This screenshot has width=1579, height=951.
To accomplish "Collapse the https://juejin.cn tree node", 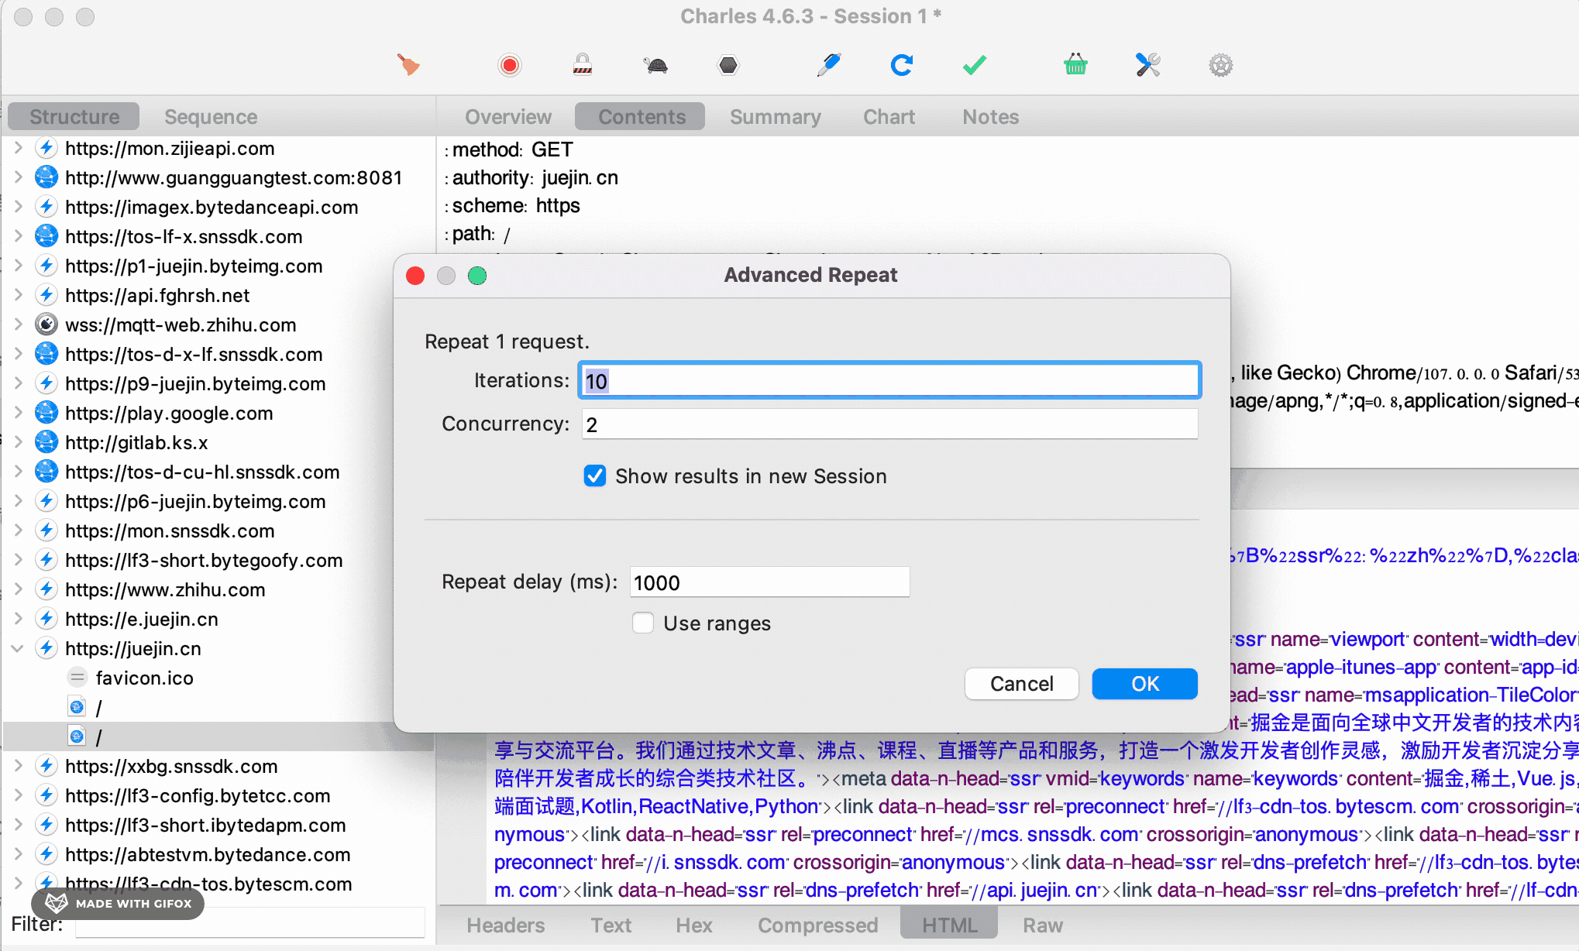I will 18,648.
